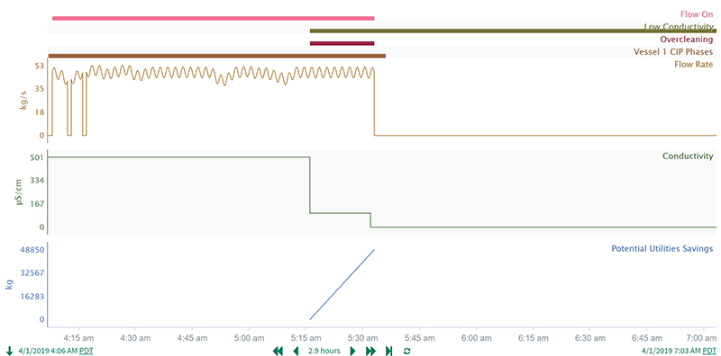This screenshot has height=356, width=721.
Task: Step back a full range with double-left arrows
Action: click(x=278, y=351)
